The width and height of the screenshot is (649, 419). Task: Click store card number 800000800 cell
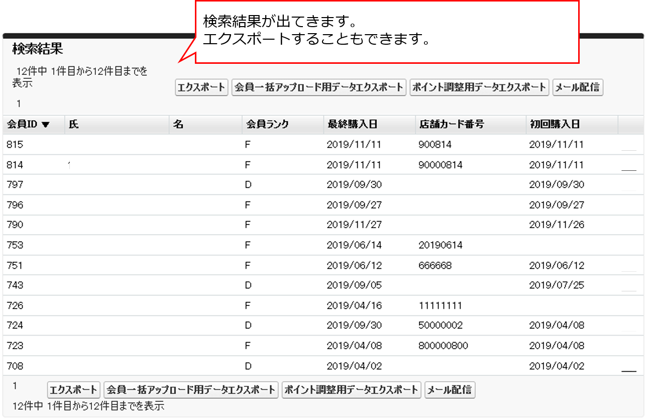pos(443,346)
